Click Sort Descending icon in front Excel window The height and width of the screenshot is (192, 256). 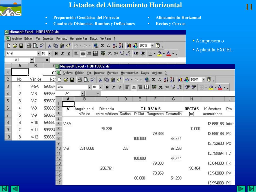coord(172,80)
